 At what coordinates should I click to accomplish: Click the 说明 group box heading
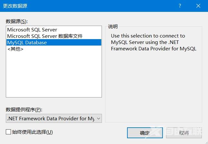(113, 27)
